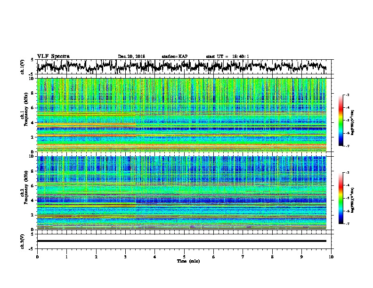Click time axis tick label "1"

[x=66, y=257]
